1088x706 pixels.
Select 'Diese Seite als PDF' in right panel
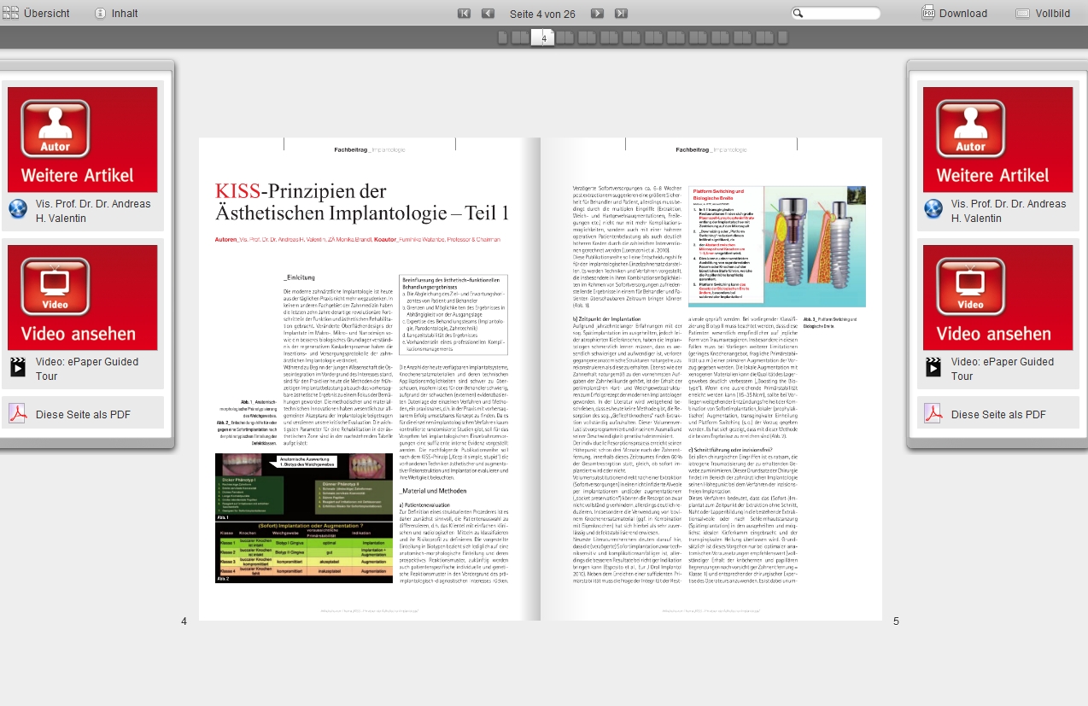coord(998,415)
